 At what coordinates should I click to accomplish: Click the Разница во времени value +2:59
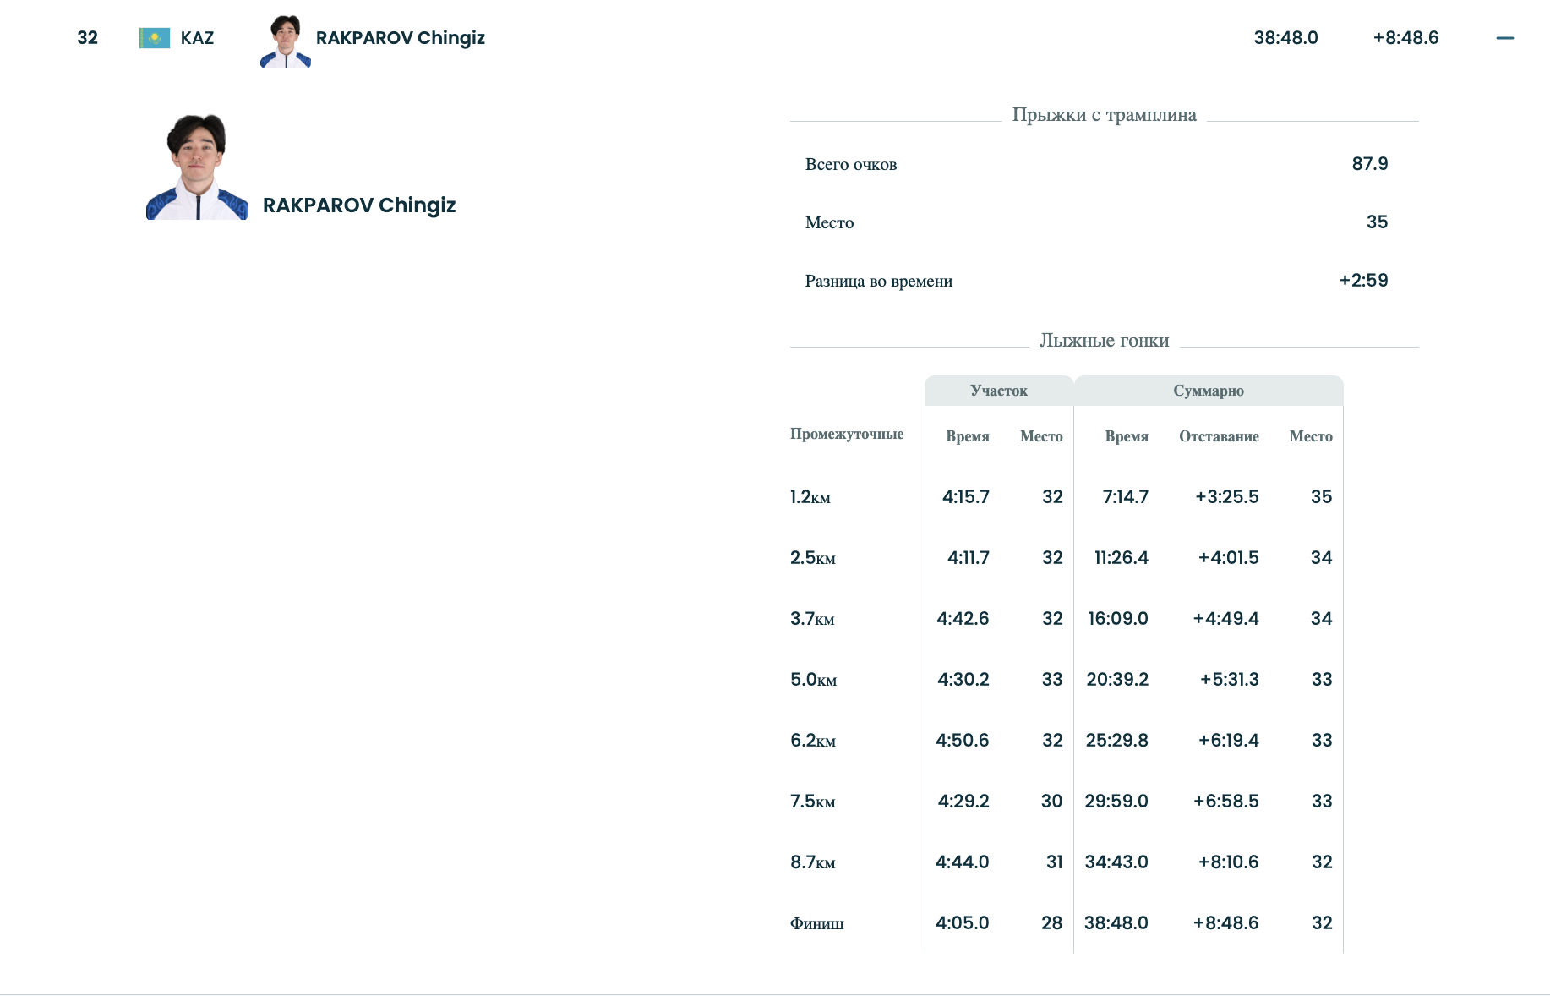(1363, 281)
